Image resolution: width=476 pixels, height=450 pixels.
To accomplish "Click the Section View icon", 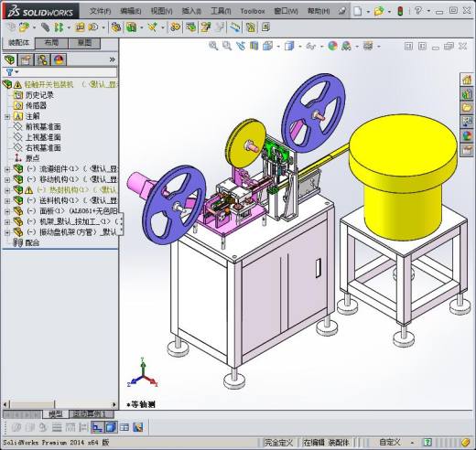I will pos(254,46).
